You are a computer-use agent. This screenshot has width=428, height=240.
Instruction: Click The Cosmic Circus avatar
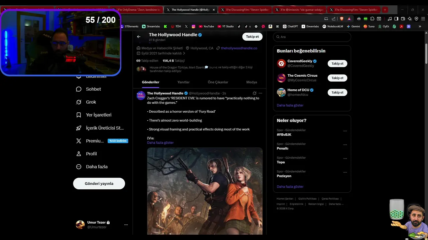point(281,78)
